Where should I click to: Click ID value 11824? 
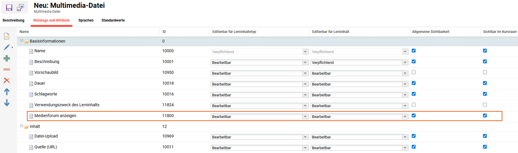[168, 105]
